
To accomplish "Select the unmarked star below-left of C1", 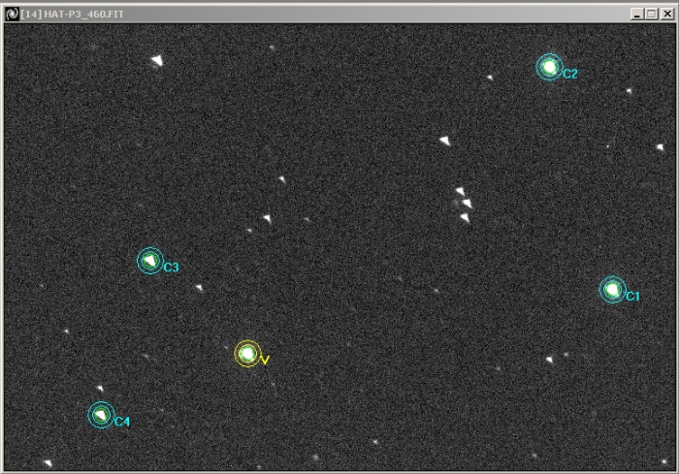I will [549, 360].
